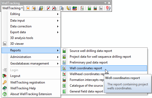This screenshot has width=152, height=98.
Task: Expand the Geodatabases management submenu arrow
Action: point(58,63)
